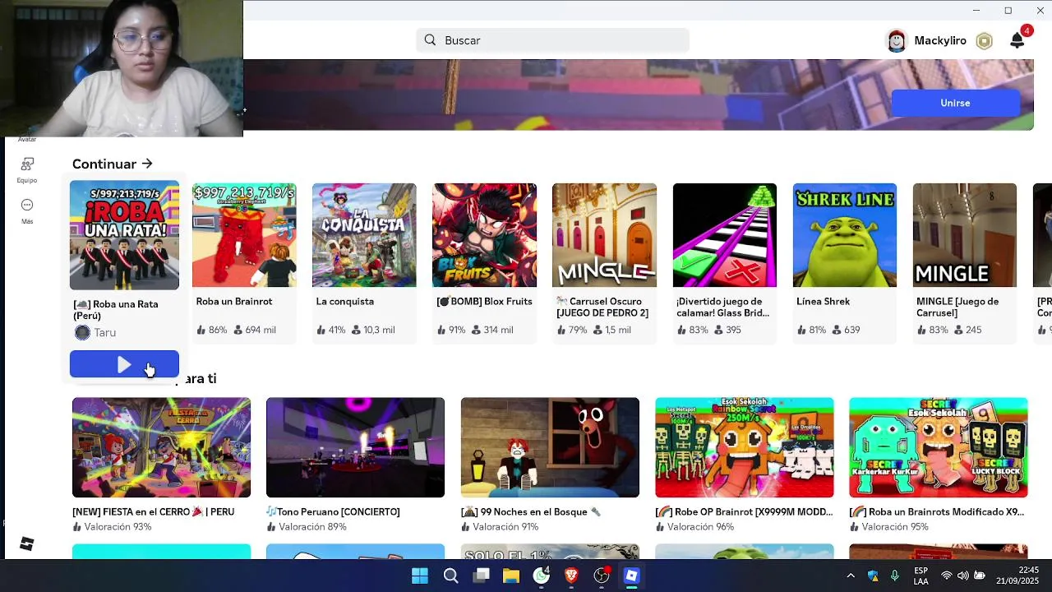Screen dimensions: 1052x592
Task: Click 'Valoración 91%' rating text
Action: pyautogui.click(x=505, y=527)
